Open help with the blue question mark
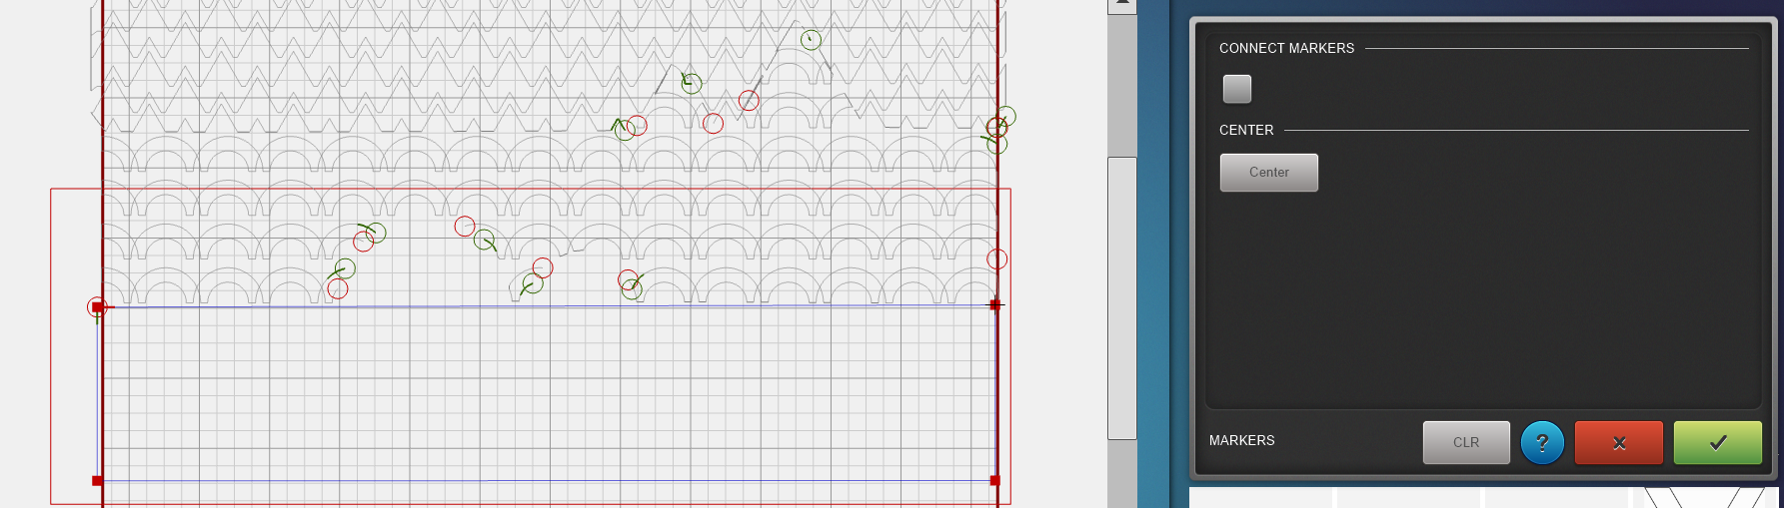 pyautogui.click(x=1541, y=442)
